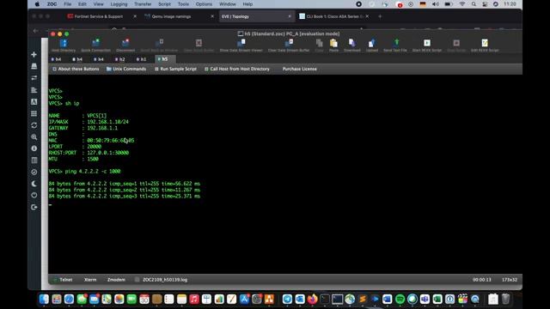550x309 pixels.
Task: Click the power icon in EVE sidebar
Action: point(34,195)
